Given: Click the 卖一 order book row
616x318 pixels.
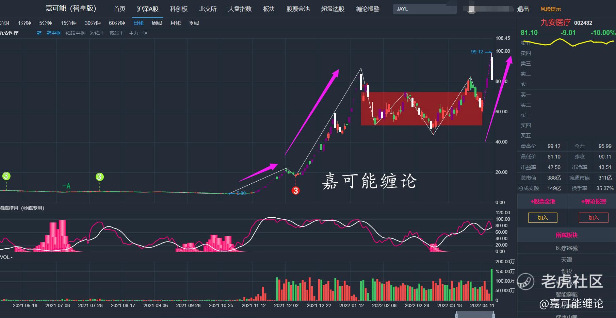Looking at the screenshot, I should coord(567,84).
